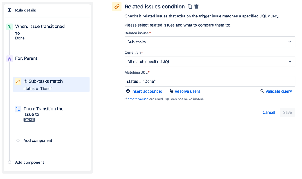Click the copy component icon
This screenshot has height=179, width=302.
(x=190, y=7)
